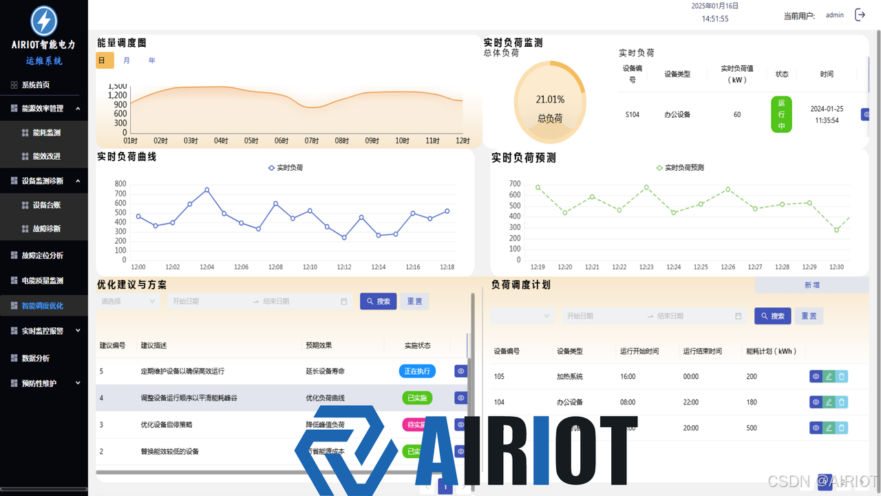Open the empty dropdown in 负荷调度计划

click(522, 316)
